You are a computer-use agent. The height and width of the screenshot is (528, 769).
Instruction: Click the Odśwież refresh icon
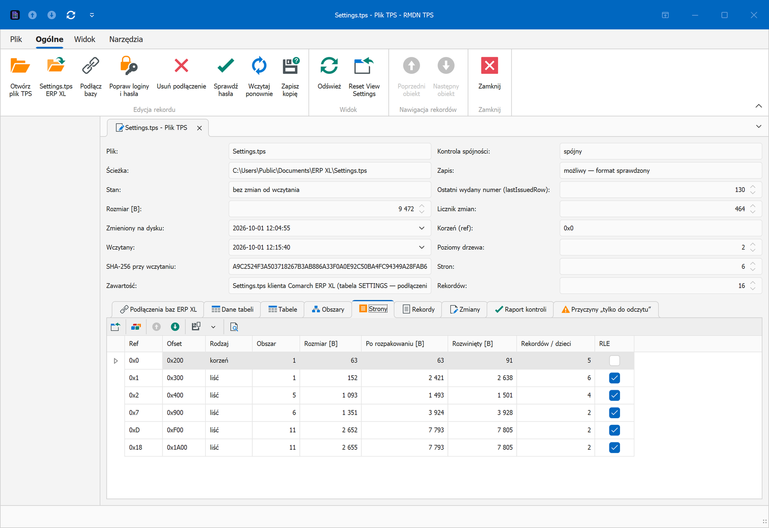click(329, 66)
